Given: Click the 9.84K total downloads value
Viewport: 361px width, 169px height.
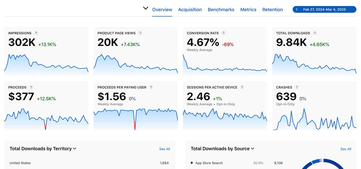Looking at the screenshot, I should [292, 42].
